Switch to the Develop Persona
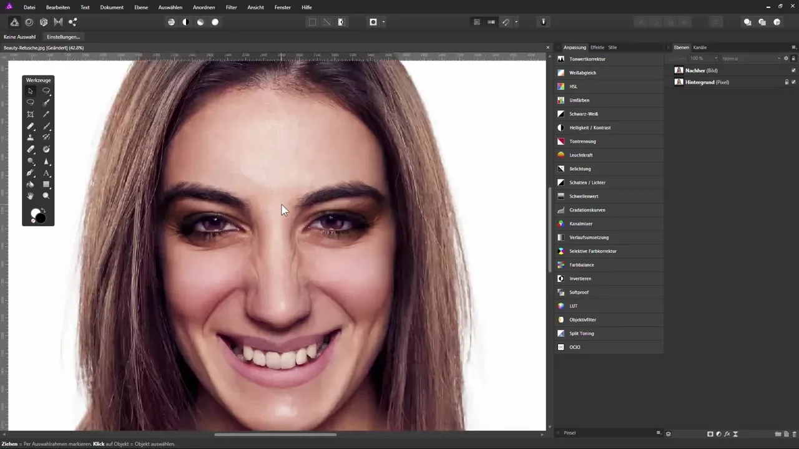Image resolution: width=799 pixels, height=449 pixels. tap(44, 22)
